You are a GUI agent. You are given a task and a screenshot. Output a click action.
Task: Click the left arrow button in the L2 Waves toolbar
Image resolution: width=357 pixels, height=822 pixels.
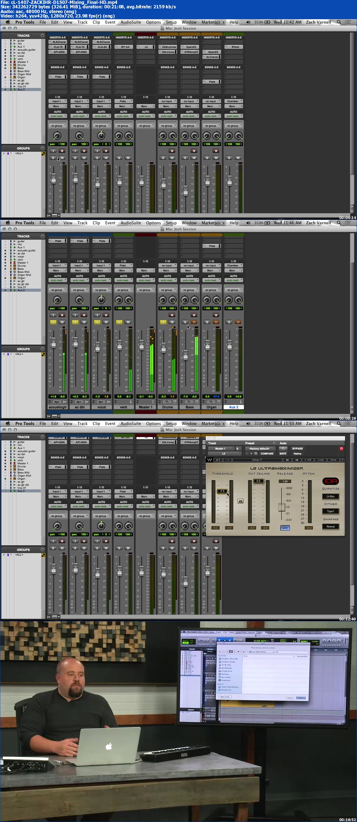point(287,460)
